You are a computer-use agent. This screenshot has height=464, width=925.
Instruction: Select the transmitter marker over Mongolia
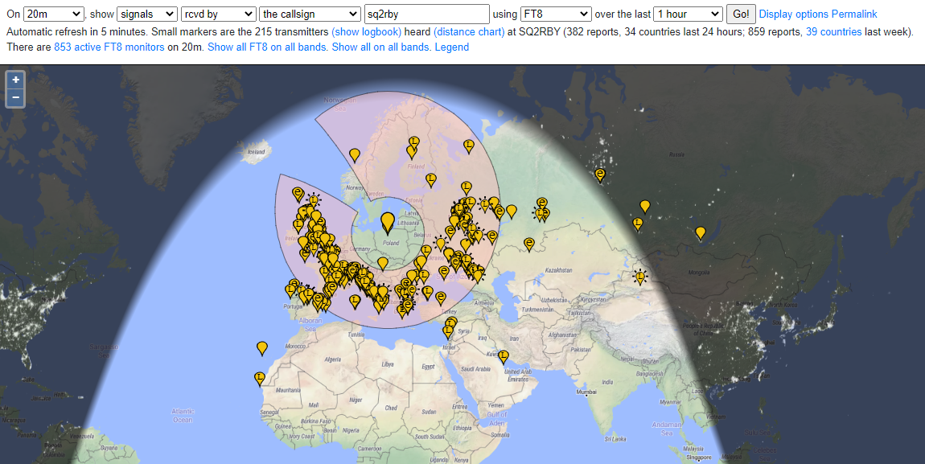701,233
